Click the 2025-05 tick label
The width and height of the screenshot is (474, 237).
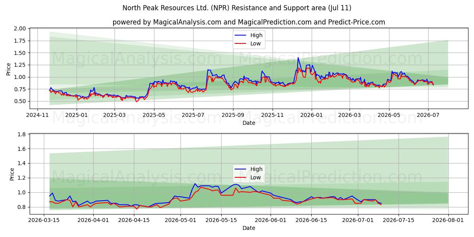coord(154,115)
